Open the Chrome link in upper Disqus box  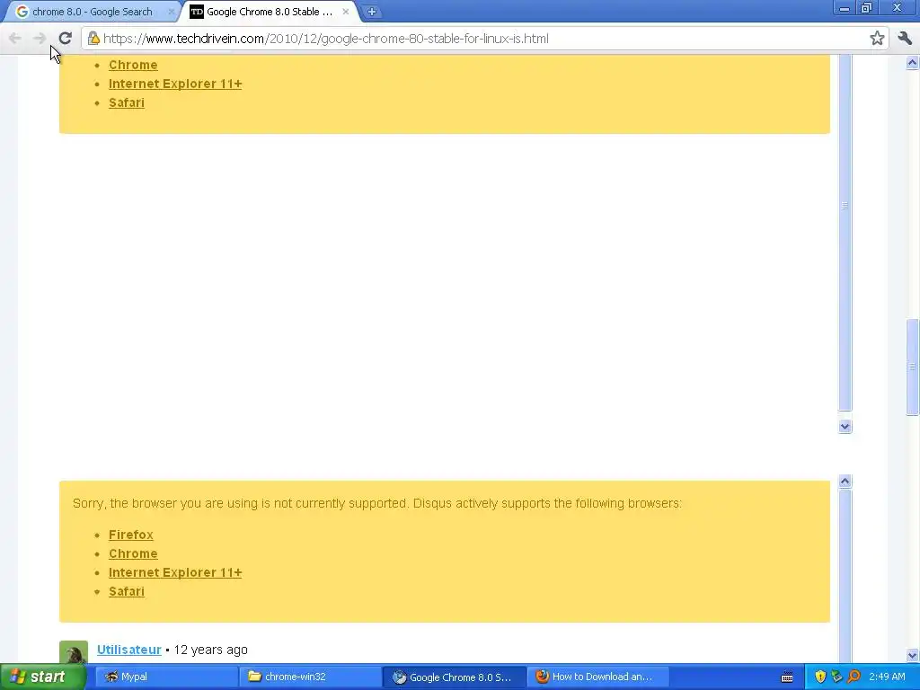point(133,65)
